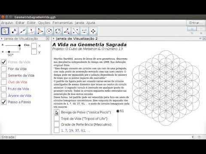Expand the Janela de Visualização 2 style bar arrow
Viewport: 206px width, 154px height.
click(54, 38)
